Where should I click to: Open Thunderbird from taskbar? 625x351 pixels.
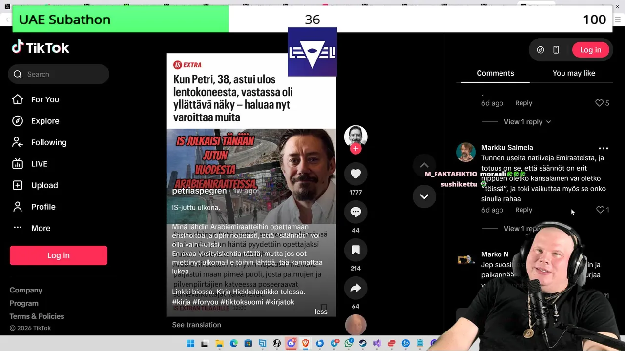(320, 344)
